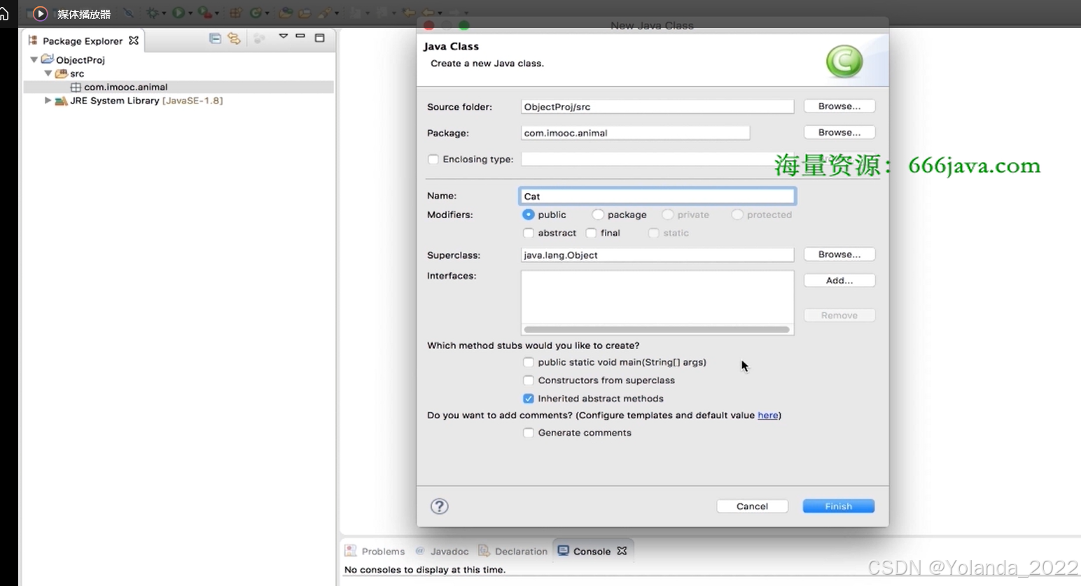The height and width of the screenshot is (586, 1081).
Task: Enable Constructors from superclass checkbox
Action: pyautogui.click(x=529, y=380)
